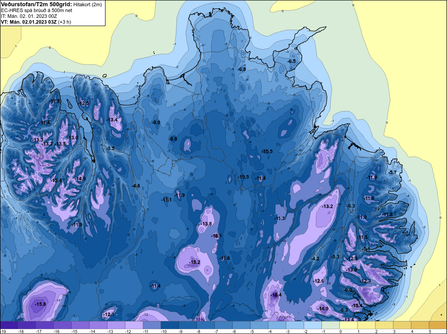Click the Veðurstofan/T2m 500grid title text
The image size is (447, 334).
36,4
